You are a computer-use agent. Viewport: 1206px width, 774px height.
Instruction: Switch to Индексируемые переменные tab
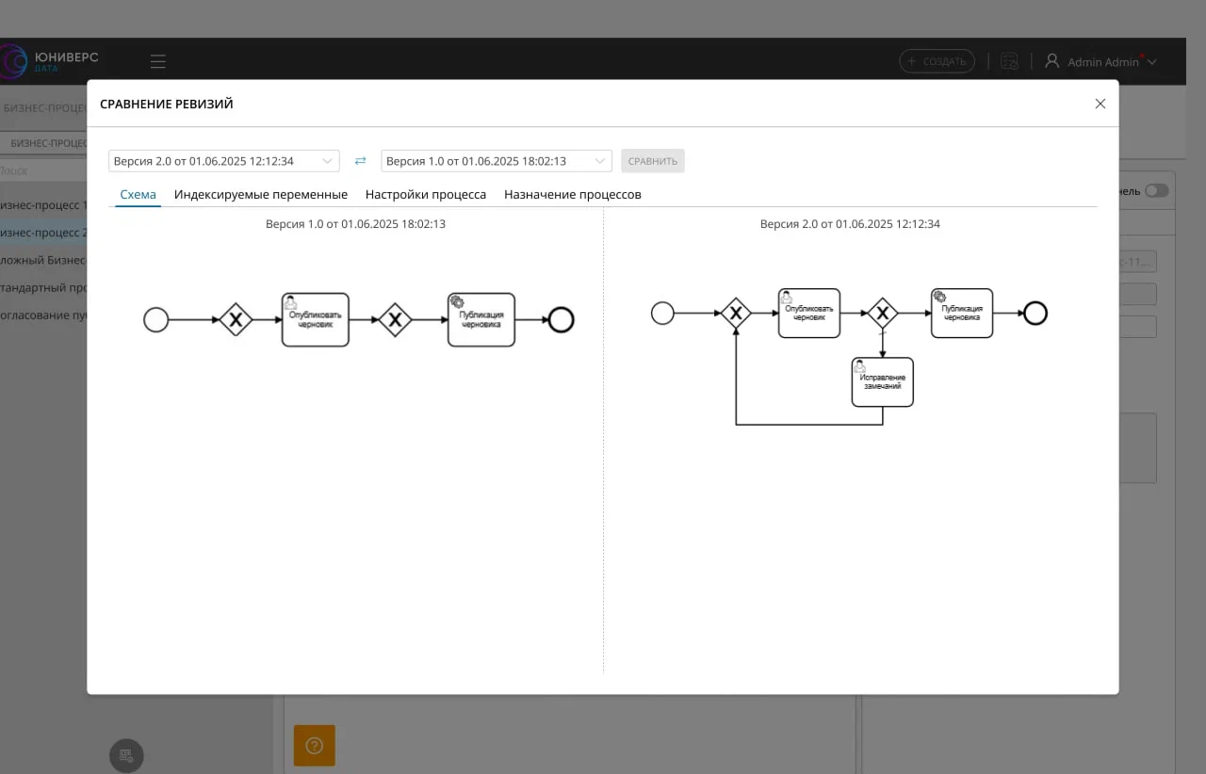coord(261,195)
